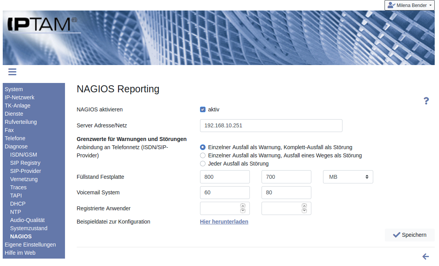The height and width of the screenshot is (266, 439).
Task: Open Audio-Qualität in the sidebar
Action: (27, 220)
